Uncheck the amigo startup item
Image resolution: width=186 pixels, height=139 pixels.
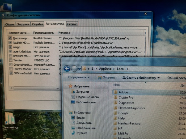point(10,47)
